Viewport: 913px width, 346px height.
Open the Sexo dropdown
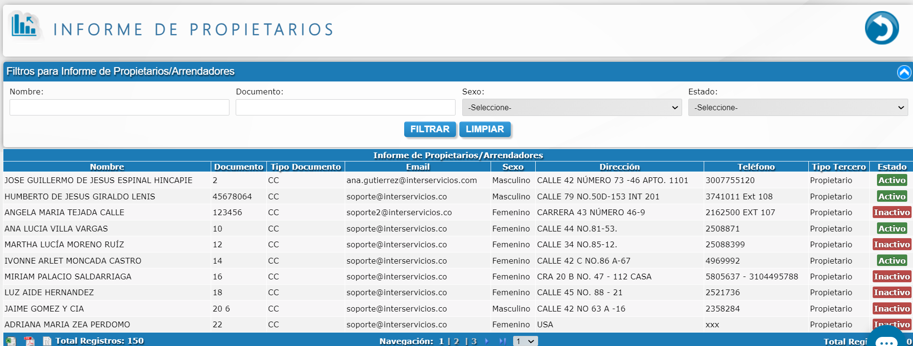[572, 108]
